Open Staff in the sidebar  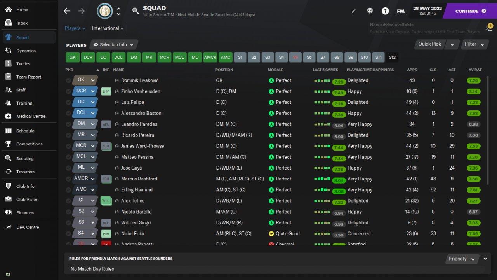pos(29,90)
